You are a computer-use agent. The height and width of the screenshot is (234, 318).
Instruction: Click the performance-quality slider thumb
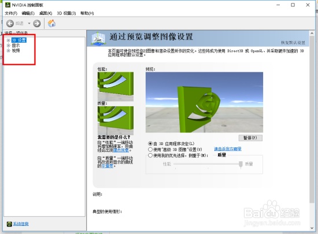tap(241, 164)
